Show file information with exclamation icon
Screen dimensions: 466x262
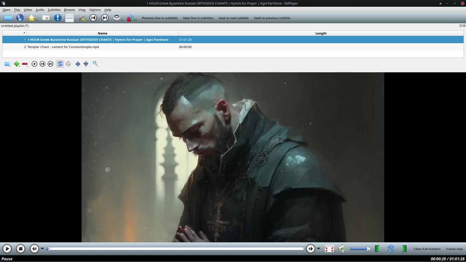(58, 18)
